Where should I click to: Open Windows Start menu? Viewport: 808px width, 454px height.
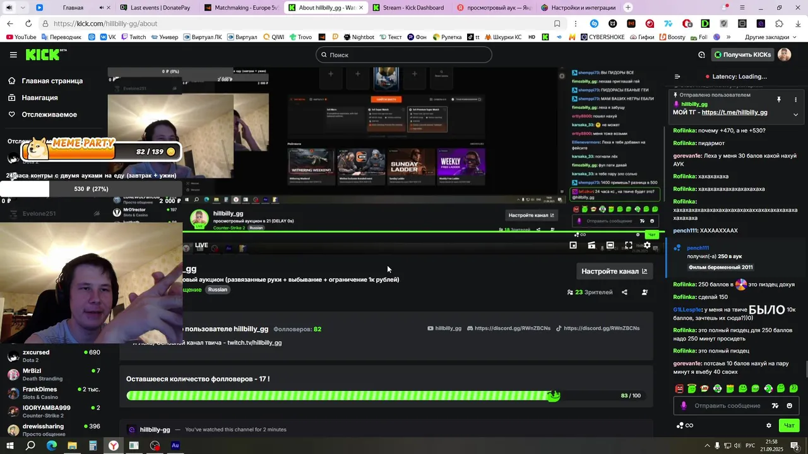coord(9,445)
